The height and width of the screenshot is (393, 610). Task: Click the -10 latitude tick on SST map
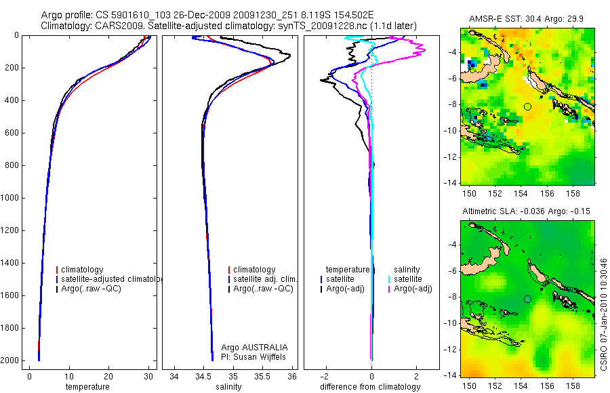click(450, 131)
